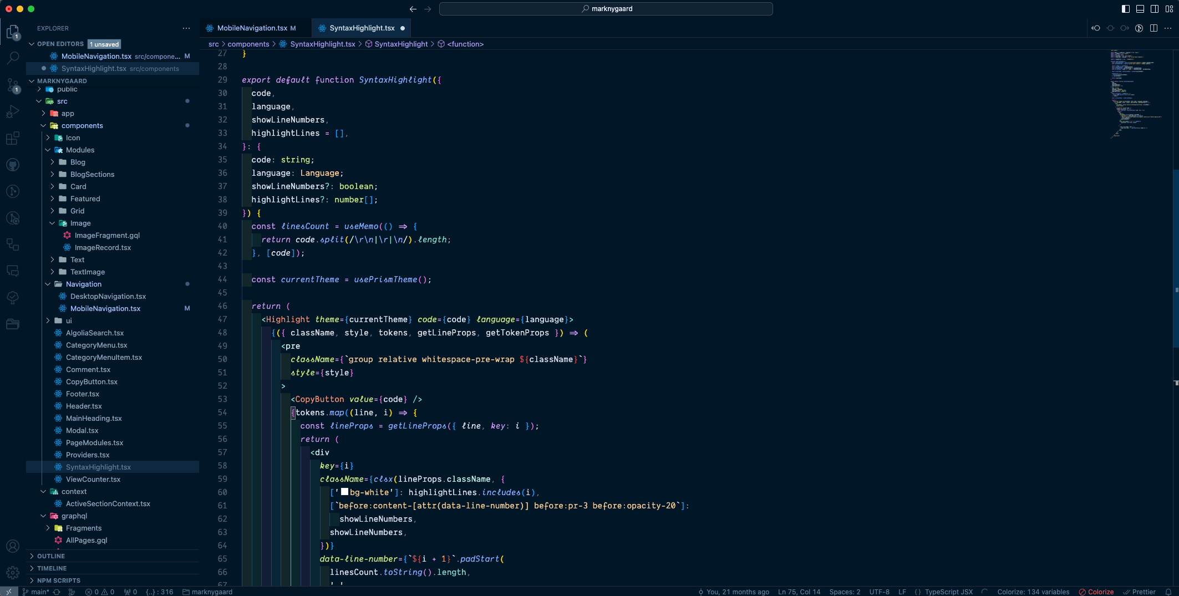Viewport: 1179px width, 596px height.
Task: Select the SyntaxHighlight.tsx editor tab
Action: tap(362, 28)
